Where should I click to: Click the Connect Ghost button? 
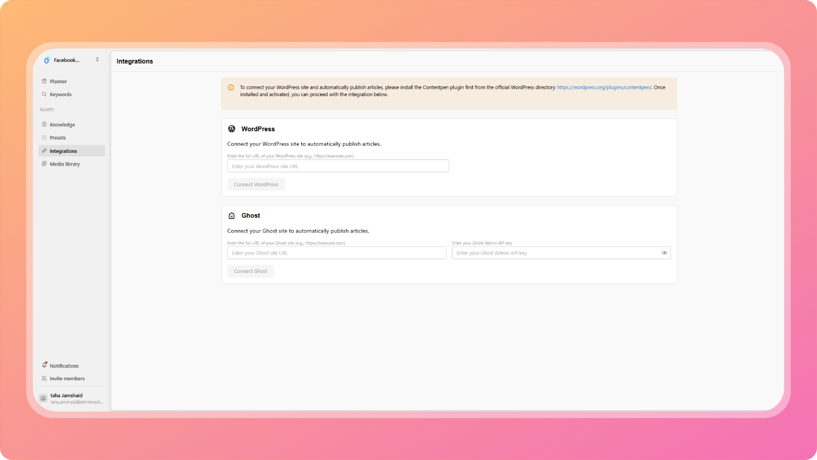250,271
